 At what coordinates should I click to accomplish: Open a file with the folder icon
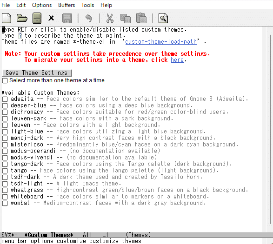[x=22, y=18]
